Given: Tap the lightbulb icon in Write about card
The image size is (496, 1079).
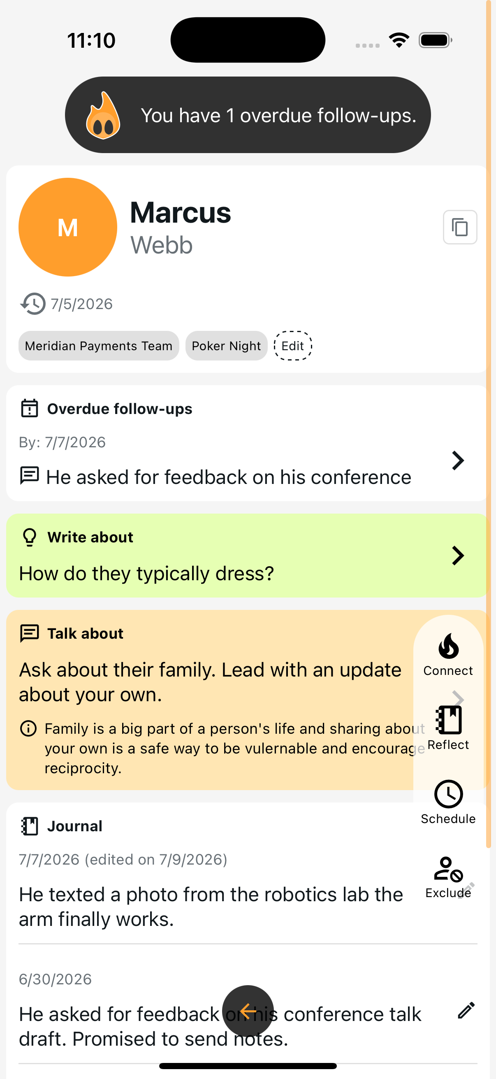Looking at the screenshot, I should click(x=30, y=537).
